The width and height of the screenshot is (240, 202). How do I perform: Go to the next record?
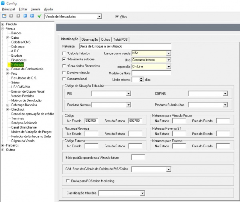click(25, 16)
